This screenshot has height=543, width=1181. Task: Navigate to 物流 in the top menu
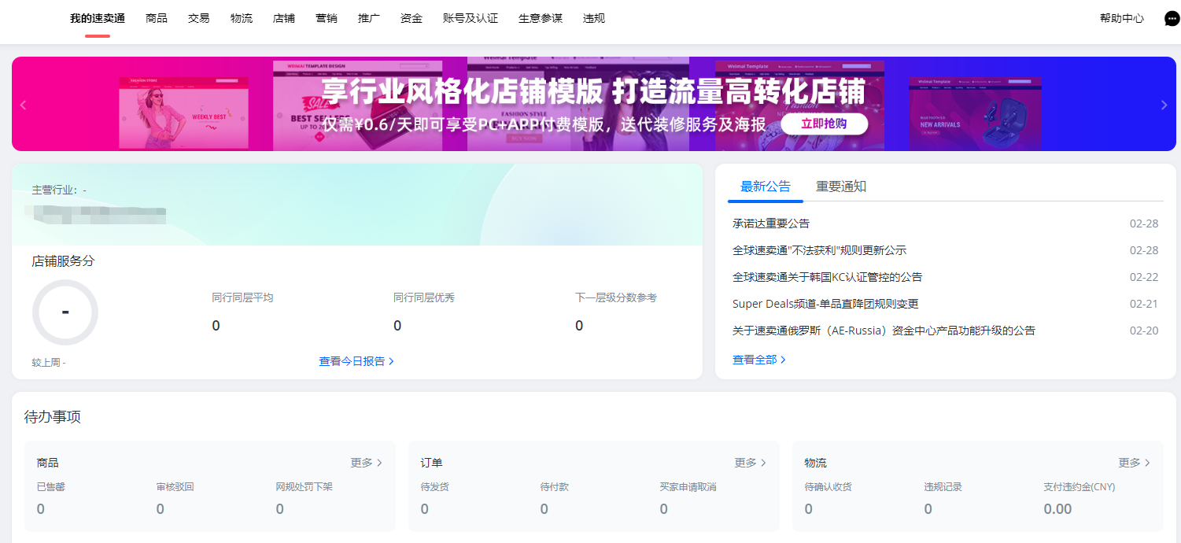(x=241, y=18)
